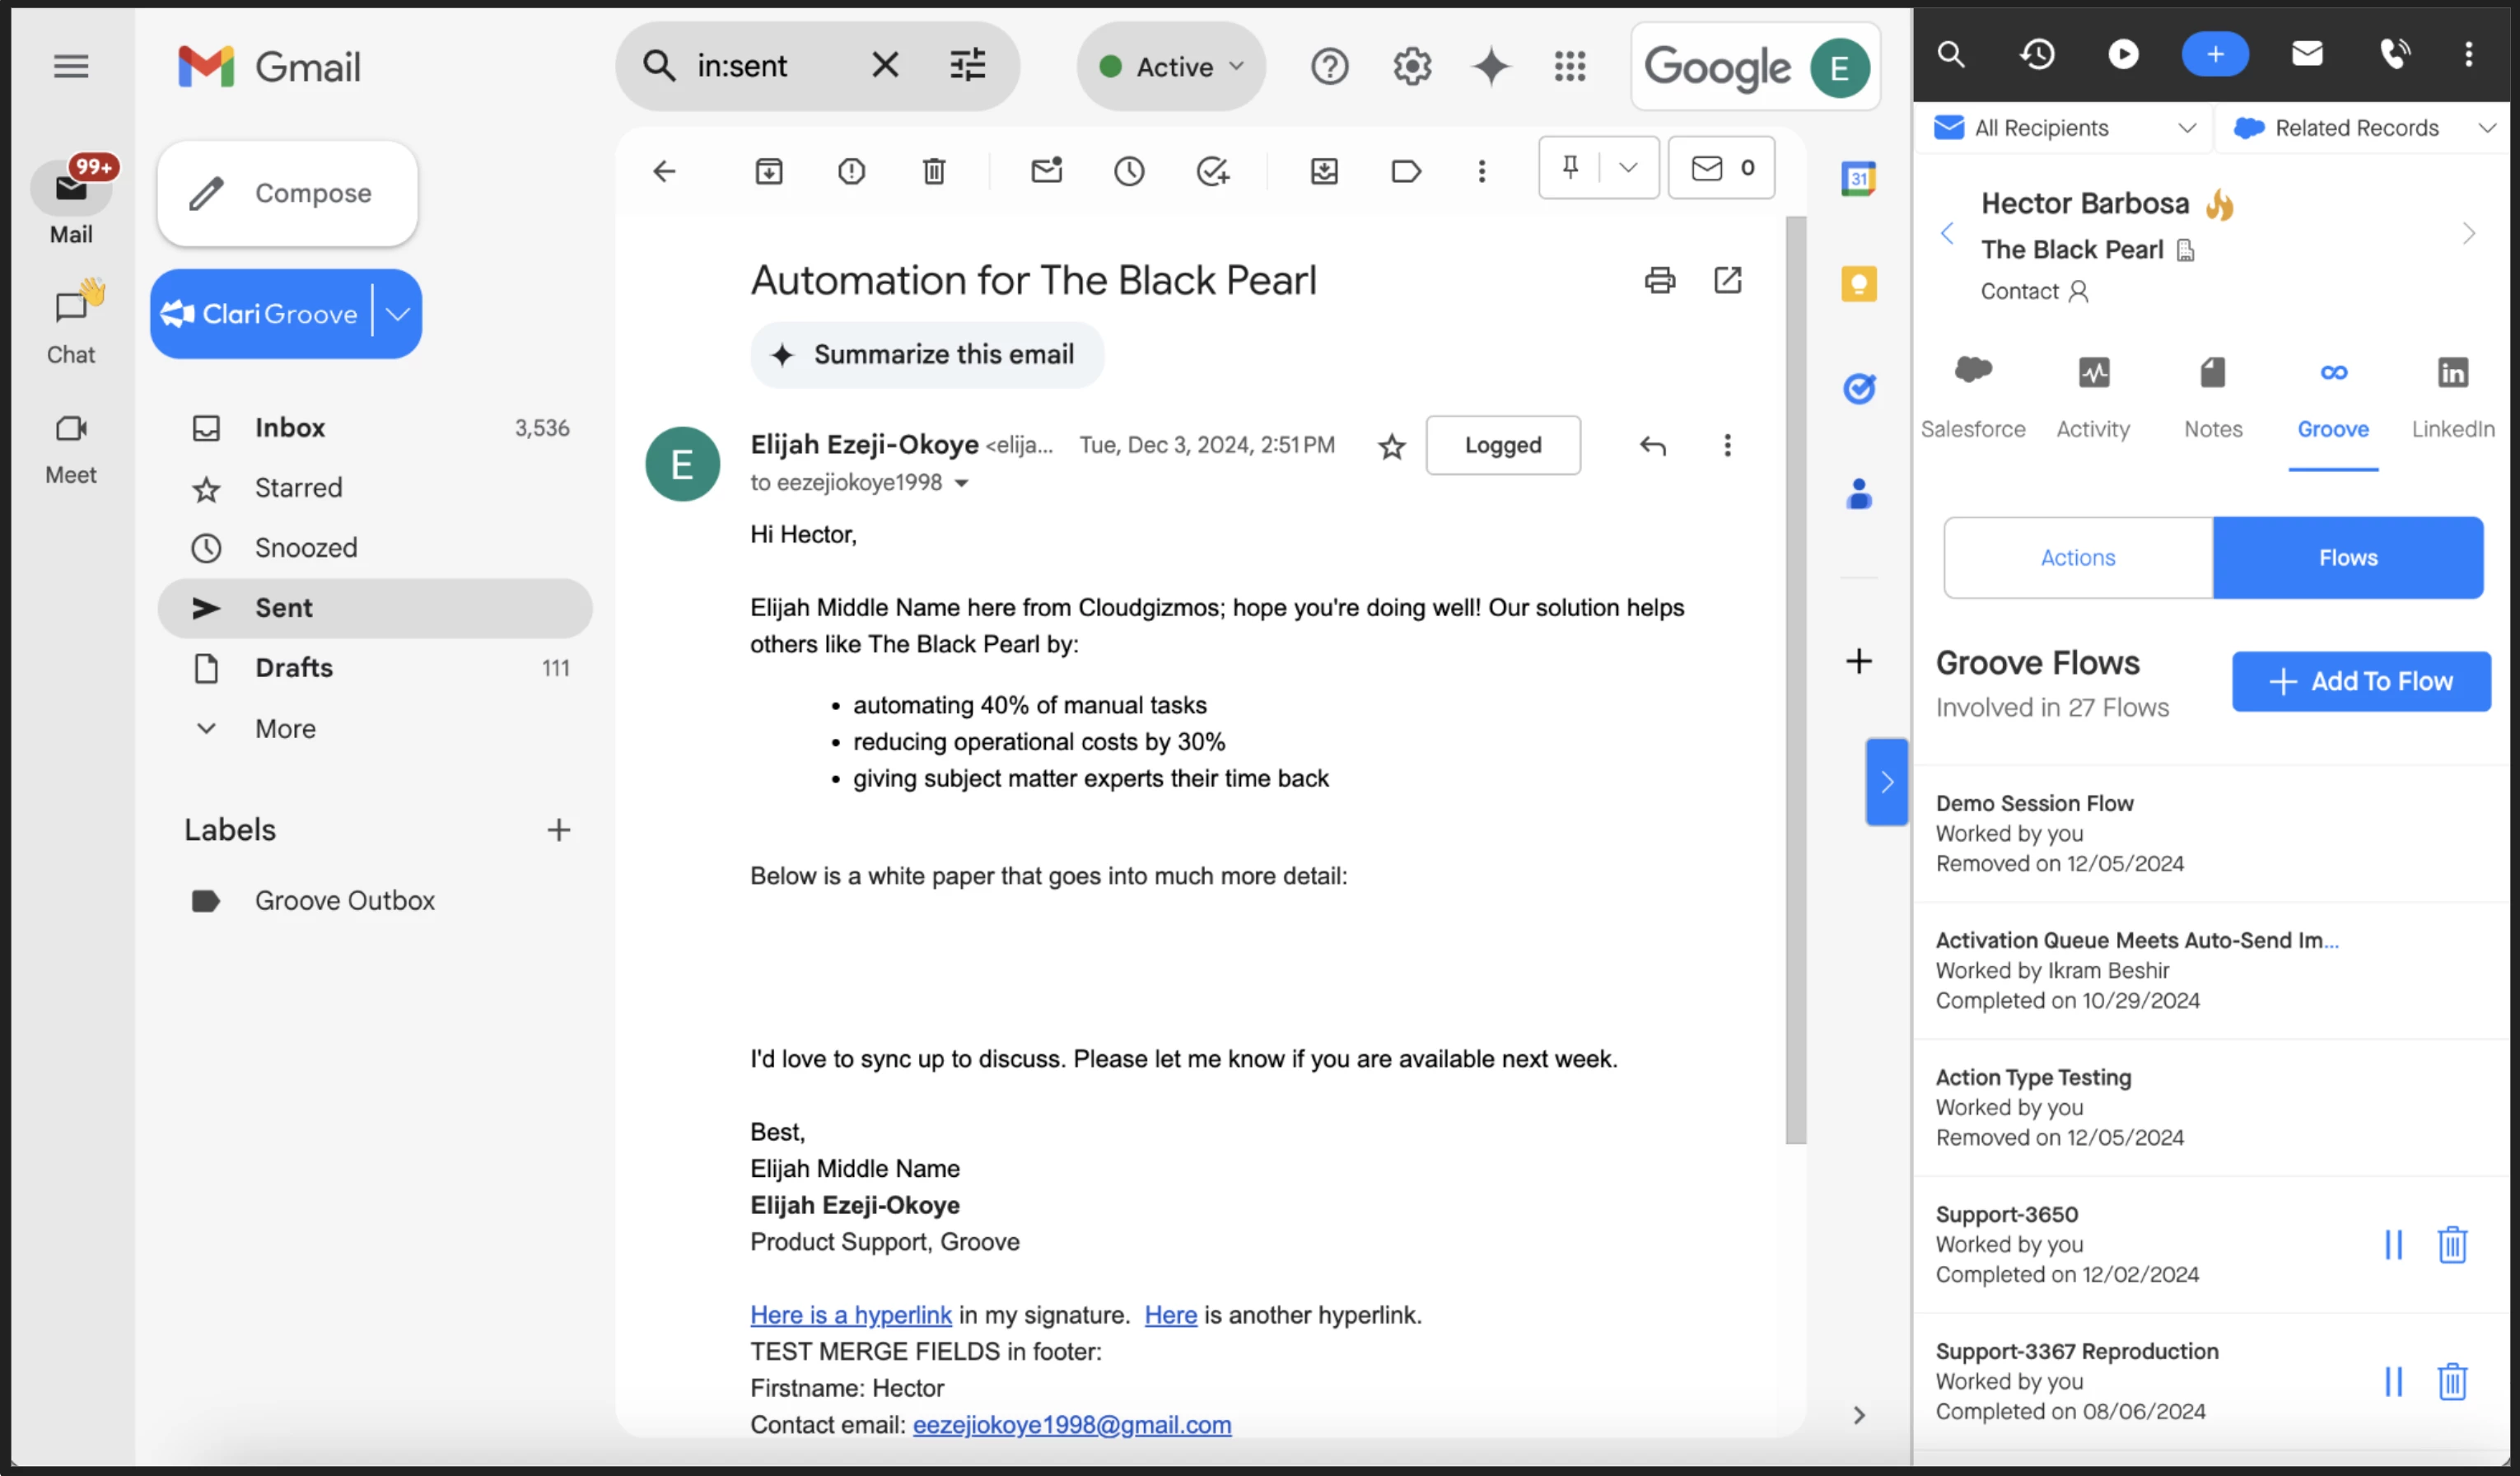Expand the All Recipients dropdown

(2065, 128)
